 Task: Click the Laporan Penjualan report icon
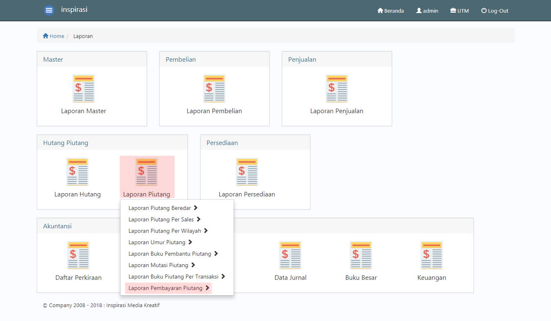coord(337,89)
